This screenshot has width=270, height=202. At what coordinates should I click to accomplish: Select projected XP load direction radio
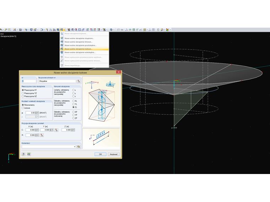73,112
